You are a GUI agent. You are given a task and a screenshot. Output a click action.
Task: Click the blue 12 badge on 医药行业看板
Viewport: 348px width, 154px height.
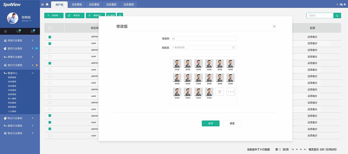[36, 49]
